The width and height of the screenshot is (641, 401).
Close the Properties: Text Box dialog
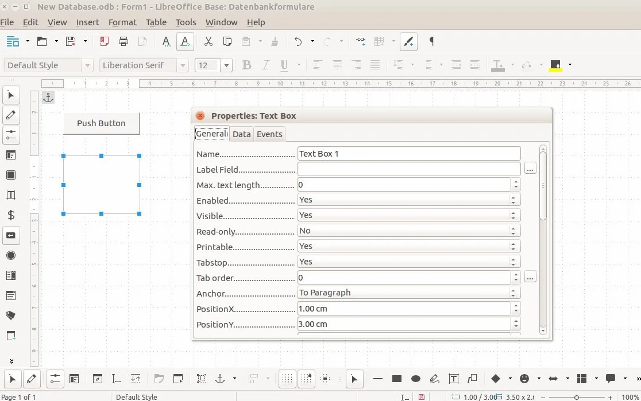200,115
